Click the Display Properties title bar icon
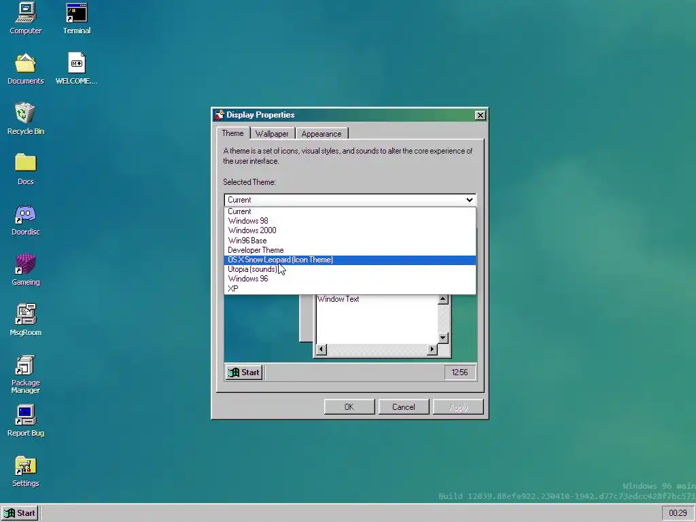Image resolution: width=696 pixels, height=522 pixels. click(x=219, y=115)
